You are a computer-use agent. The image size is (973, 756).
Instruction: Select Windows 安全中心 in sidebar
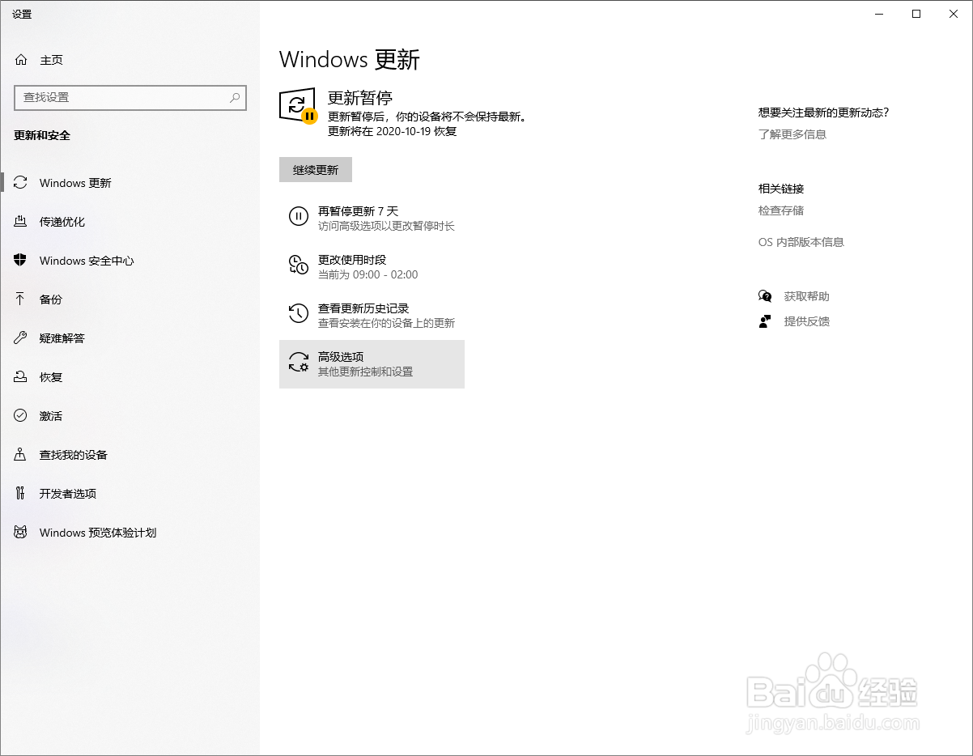(130, 261)
